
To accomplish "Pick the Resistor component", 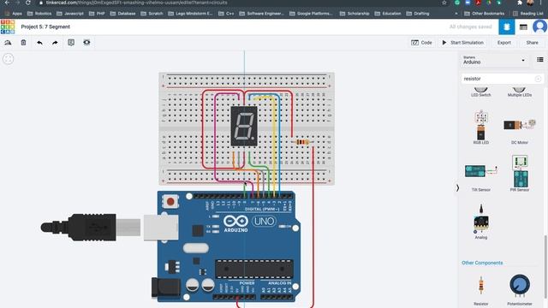I will [481, 290].
